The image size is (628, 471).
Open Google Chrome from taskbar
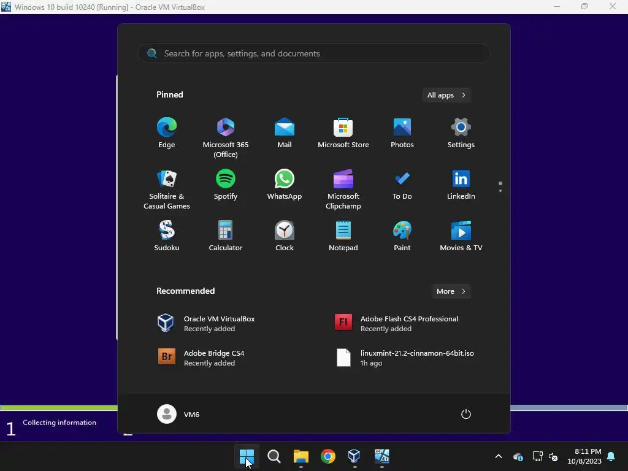coord(328,456)
